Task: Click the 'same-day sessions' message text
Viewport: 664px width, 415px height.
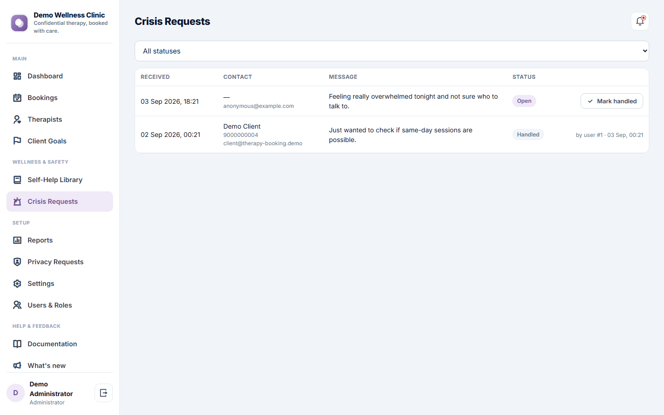Action: pyautogui.click(x=401, y=135)
